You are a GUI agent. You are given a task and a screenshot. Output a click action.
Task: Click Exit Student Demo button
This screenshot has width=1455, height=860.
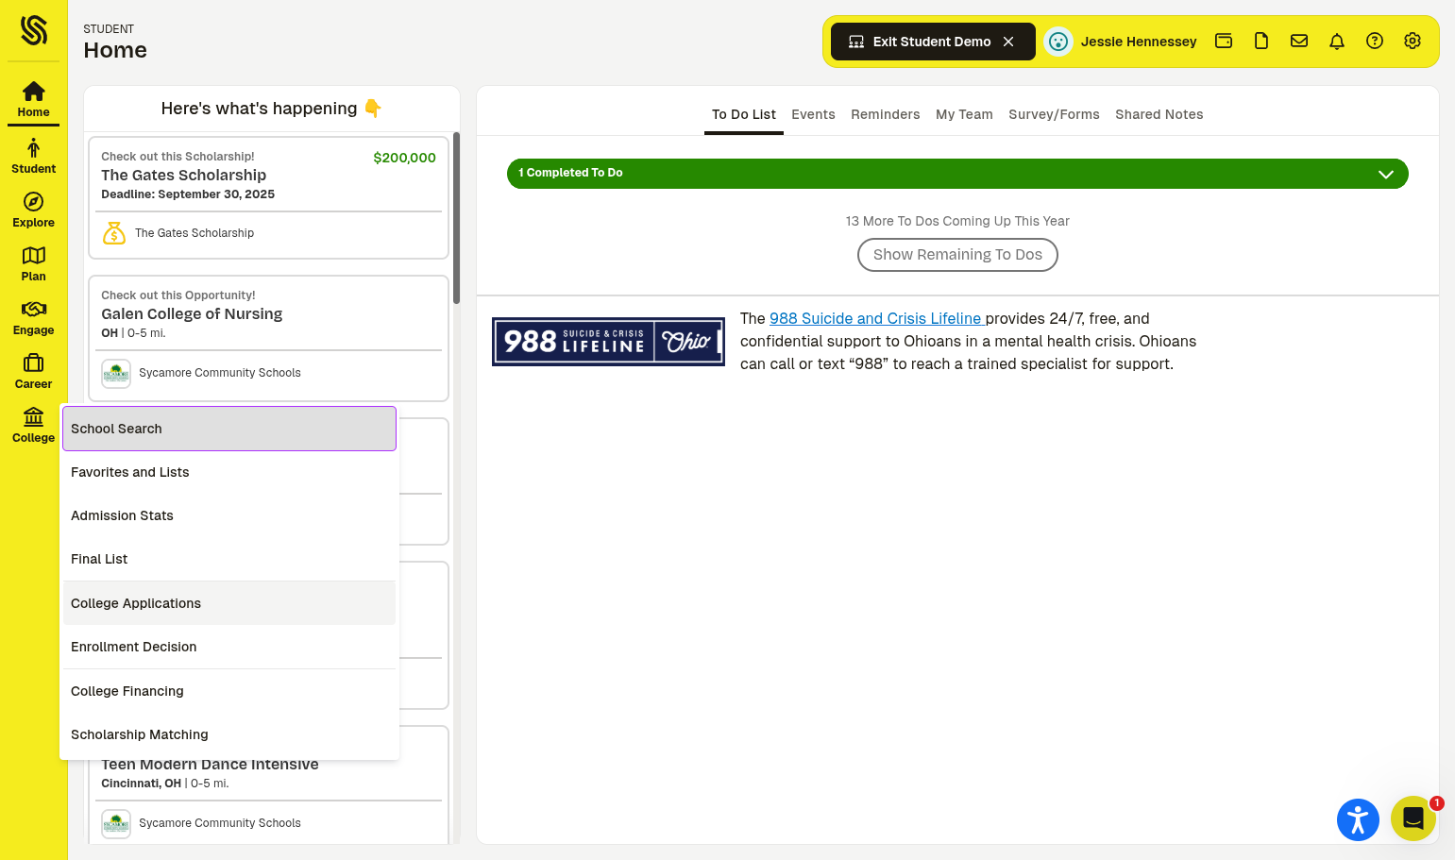(933, 42)
